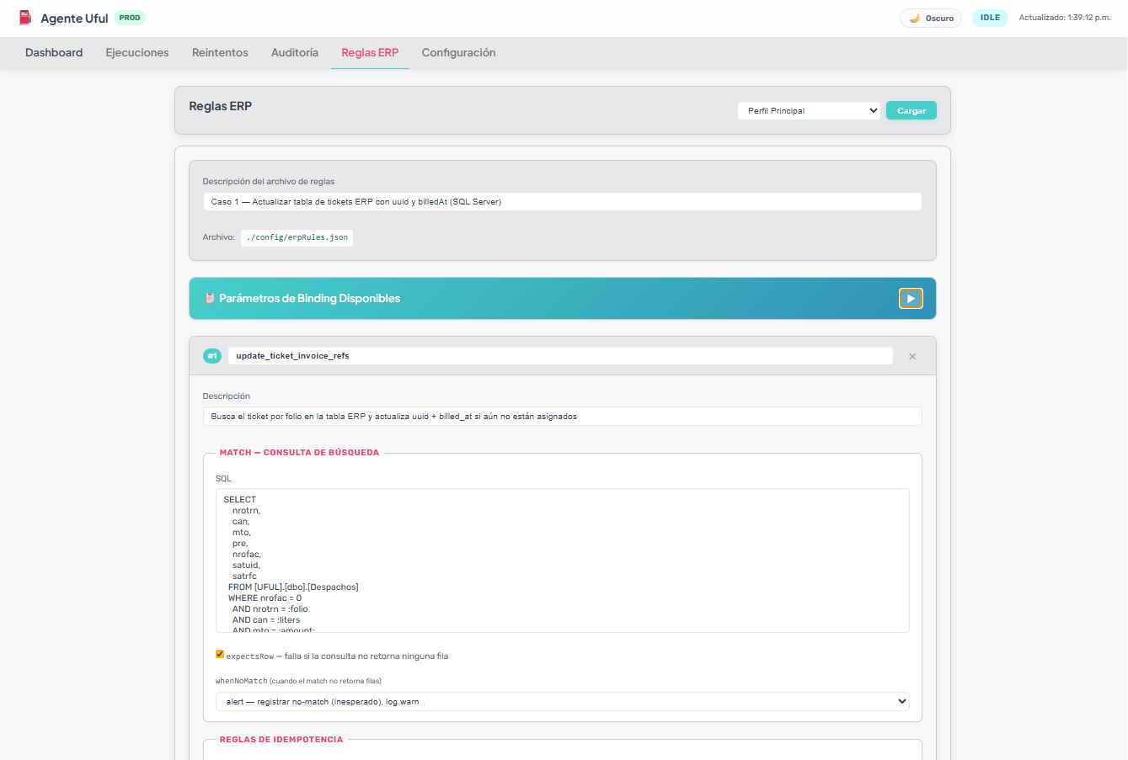Open the Dashboard tab

54,52
